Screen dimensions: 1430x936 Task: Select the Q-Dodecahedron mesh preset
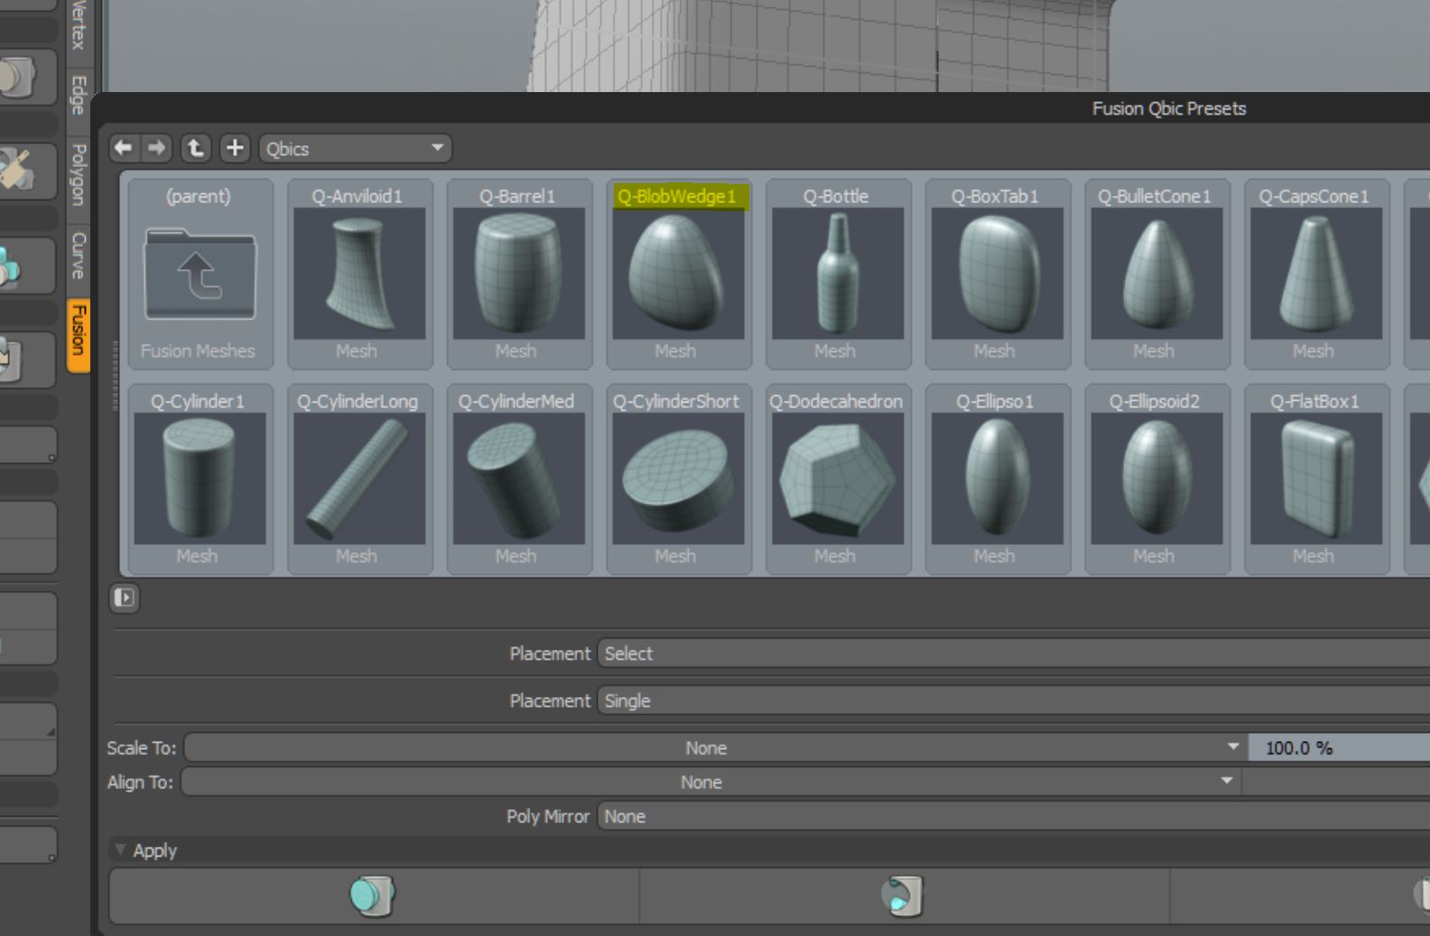point(838,478)
